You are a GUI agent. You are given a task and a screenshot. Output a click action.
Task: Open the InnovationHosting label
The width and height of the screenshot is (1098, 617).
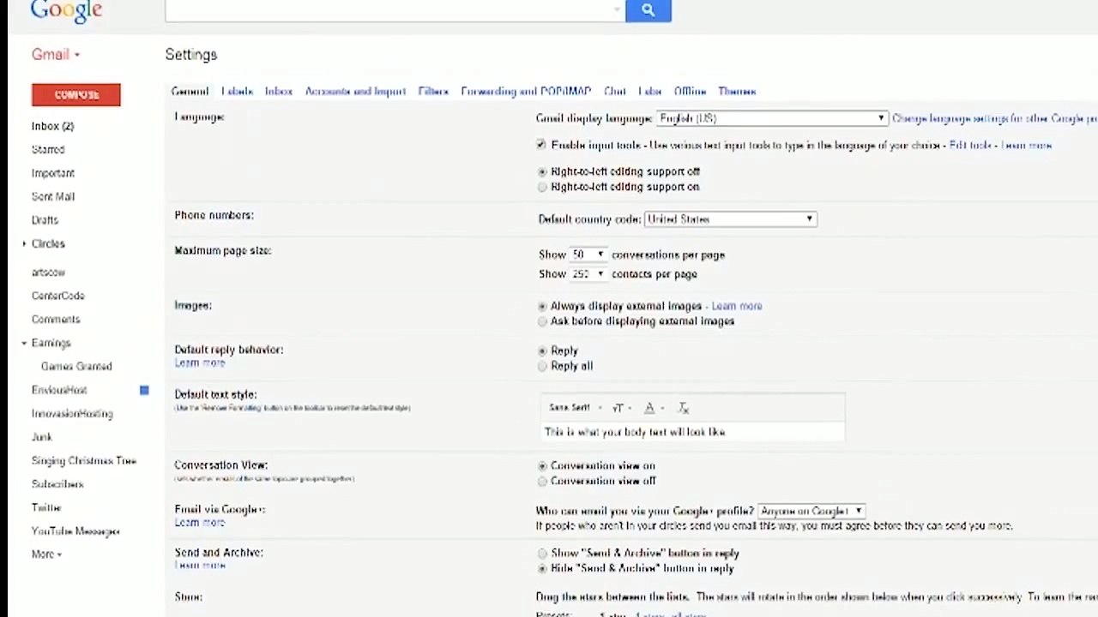(72, 414)
